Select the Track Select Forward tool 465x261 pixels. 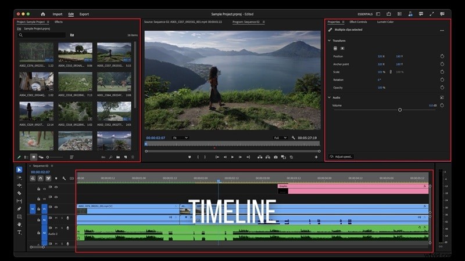tap(19, 177)
